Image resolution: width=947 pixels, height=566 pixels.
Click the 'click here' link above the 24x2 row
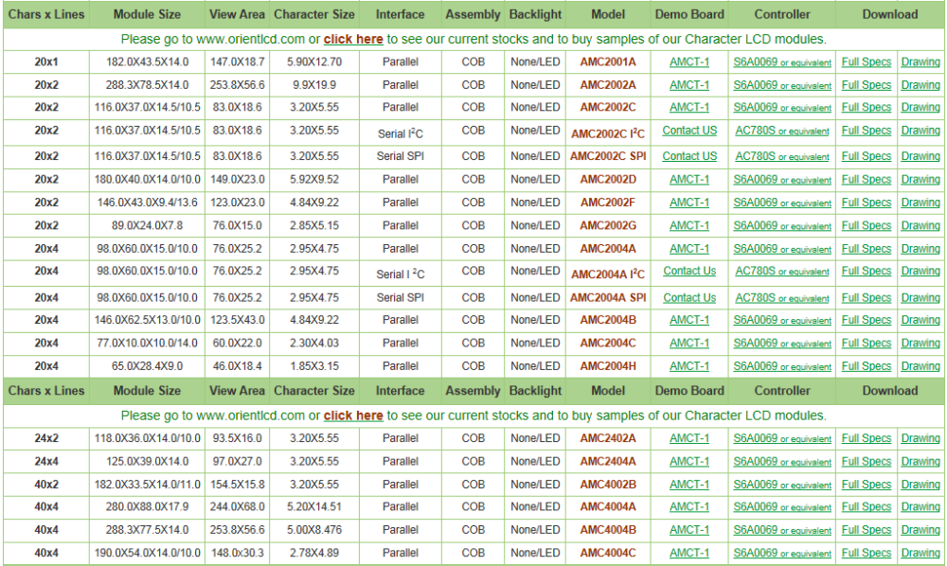[353, 416]
